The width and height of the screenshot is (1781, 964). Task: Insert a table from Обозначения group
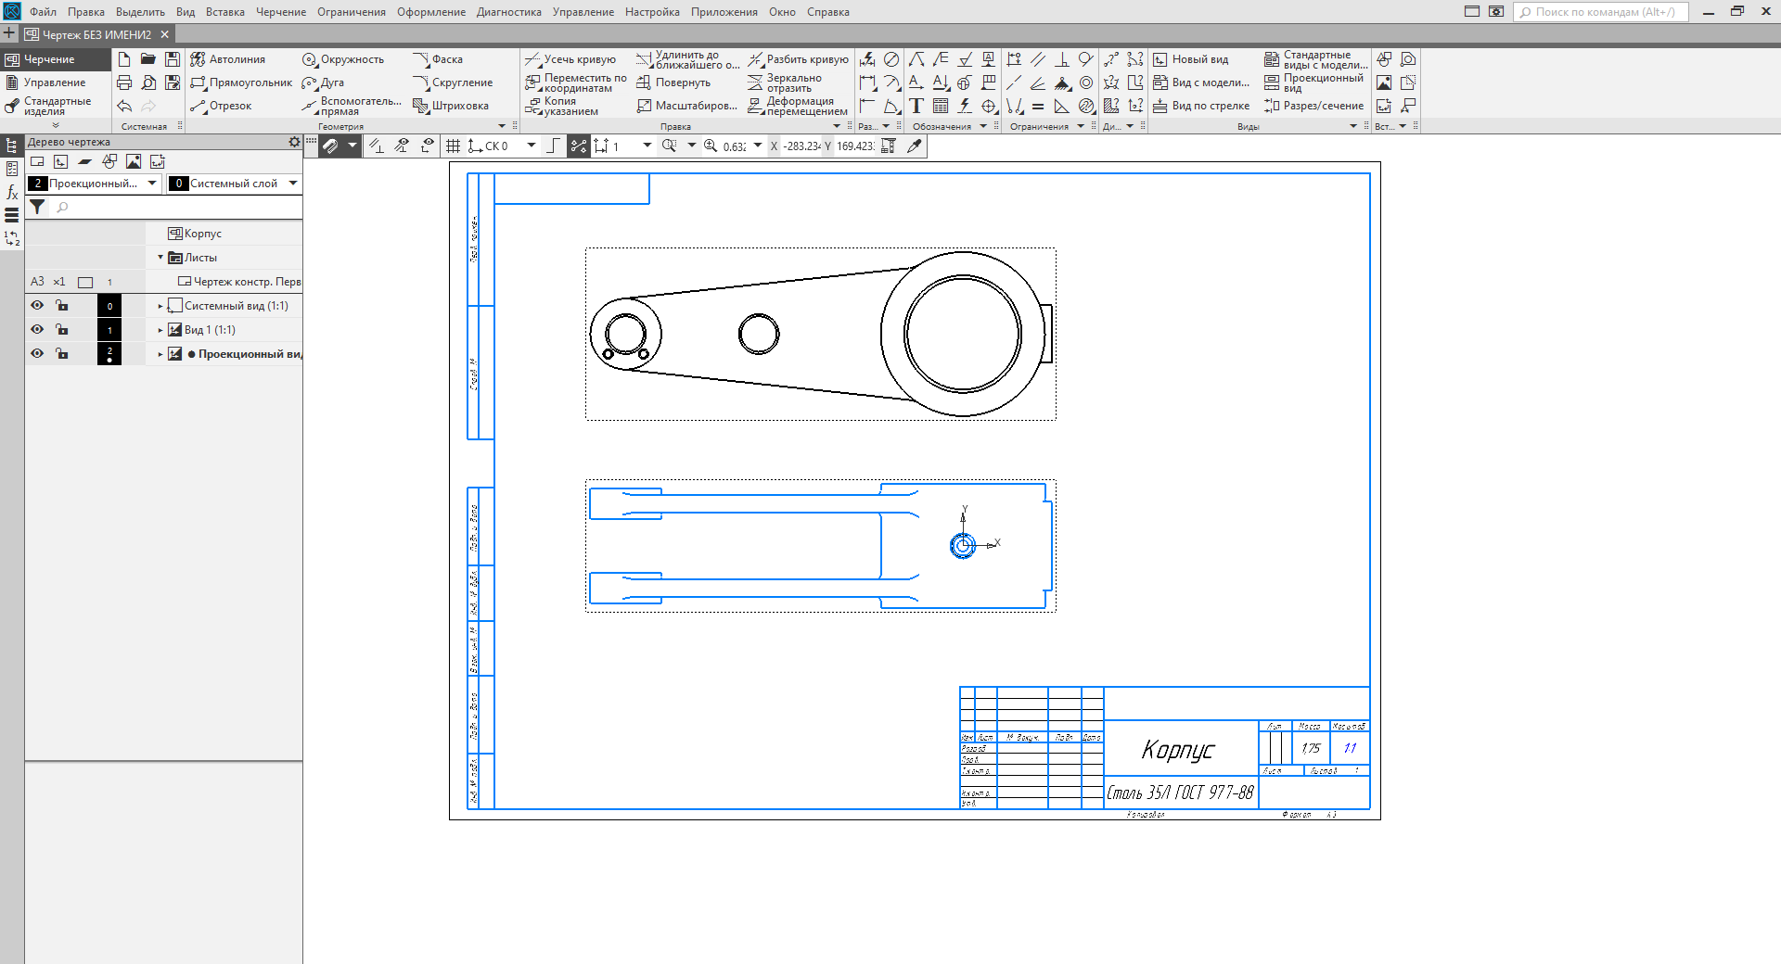pos(941,106)
